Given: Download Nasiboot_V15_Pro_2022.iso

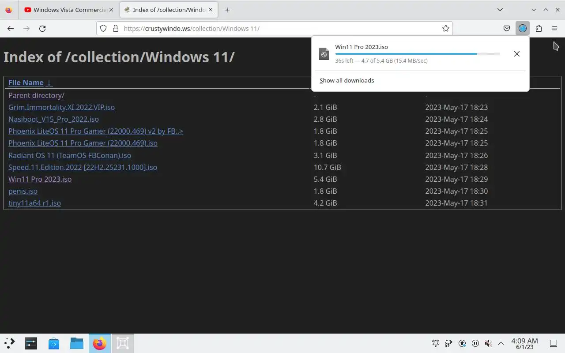Looking at the screenshot, I should (53, 119).
